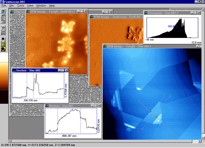Viewport: 205px width, 148px height.
Task: Click the second toolbar icon with globe and arrow
Action: 3,16
